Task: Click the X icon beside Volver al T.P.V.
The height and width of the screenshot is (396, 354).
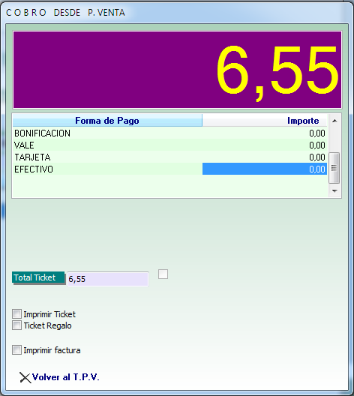Action: 25,378
